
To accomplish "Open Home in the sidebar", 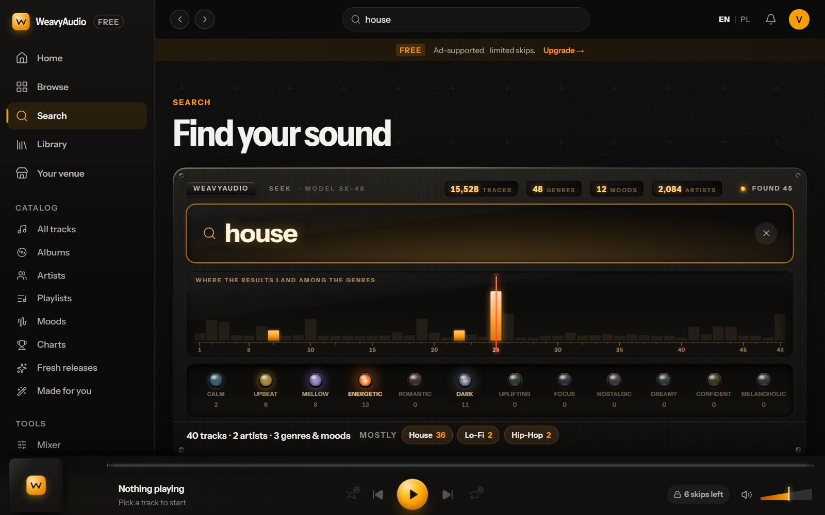I will click(x=77, y=58).
